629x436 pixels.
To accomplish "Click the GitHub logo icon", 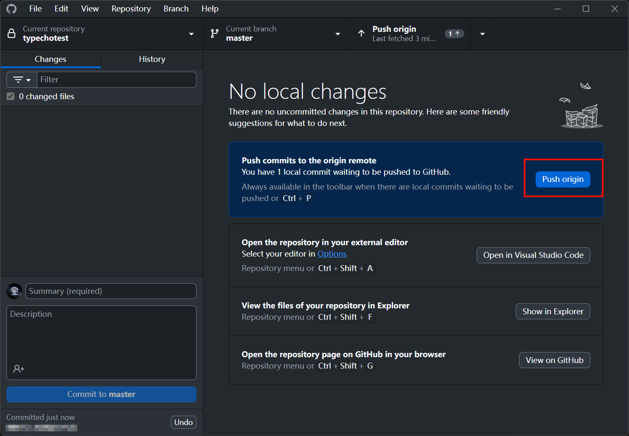I will [x=11, y=9].
